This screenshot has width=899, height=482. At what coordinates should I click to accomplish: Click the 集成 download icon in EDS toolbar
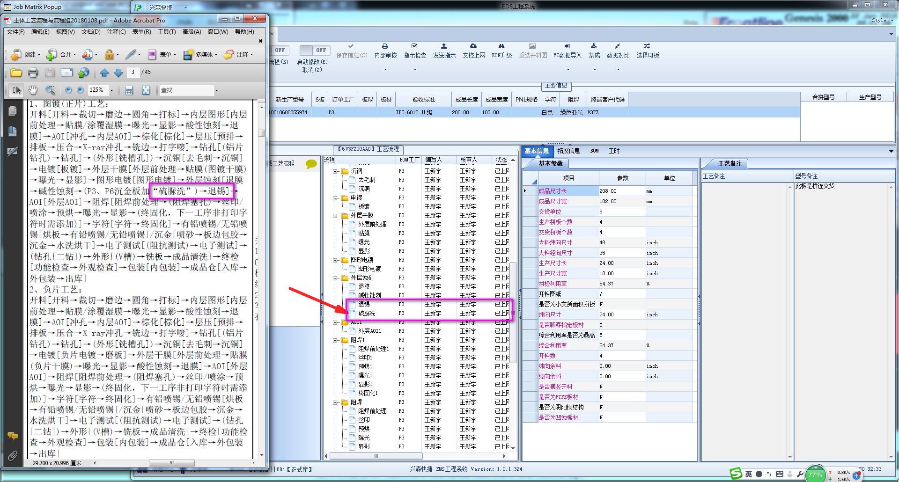(x=594, y=46)
